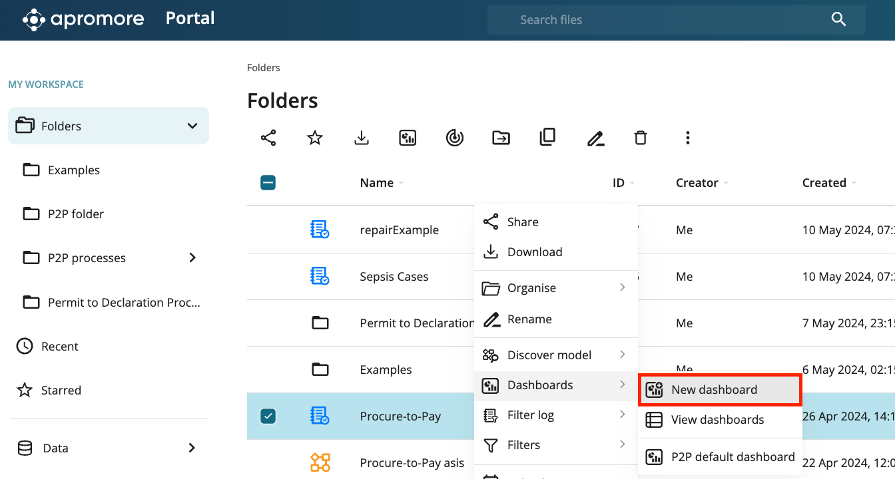Click the star icon in the toolbar
Image resolution: width=895 pixels, height=479 pixels.
[315, 138]
